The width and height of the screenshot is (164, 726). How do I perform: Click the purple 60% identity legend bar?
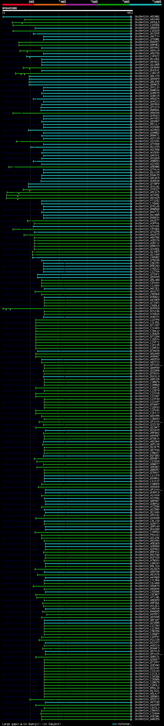[x=82, y=5]
